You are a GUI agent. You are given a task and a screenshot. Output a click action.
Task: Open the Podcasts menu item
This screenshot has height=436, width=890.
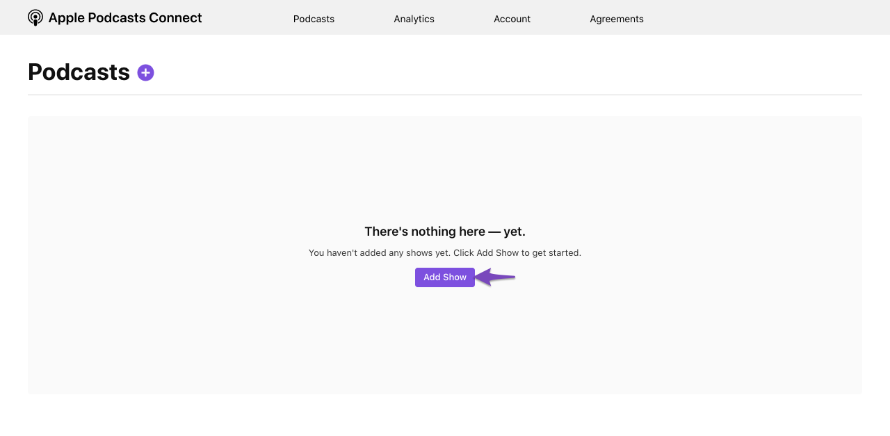tap(314, 19)
